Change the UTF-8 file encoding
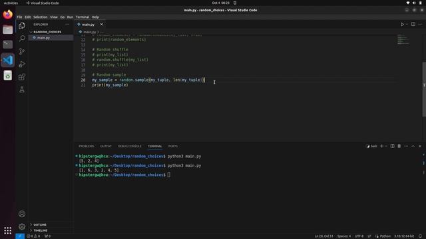The height and width of the screenshot is (239, 426). pyautogui.click(x=359, y=236)
